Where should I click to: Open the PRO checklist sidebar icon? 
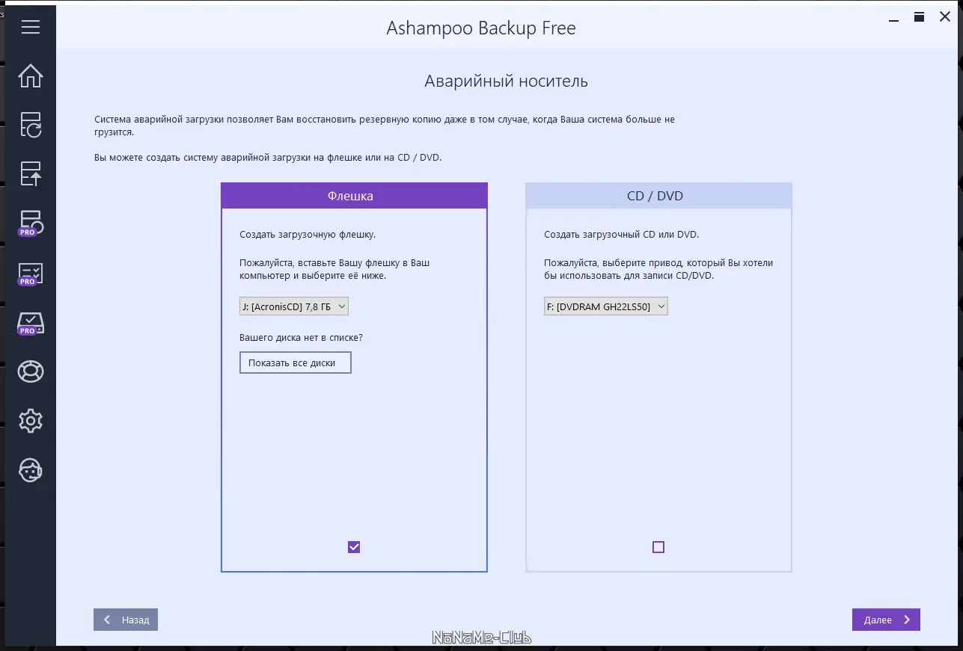[30, 274]
